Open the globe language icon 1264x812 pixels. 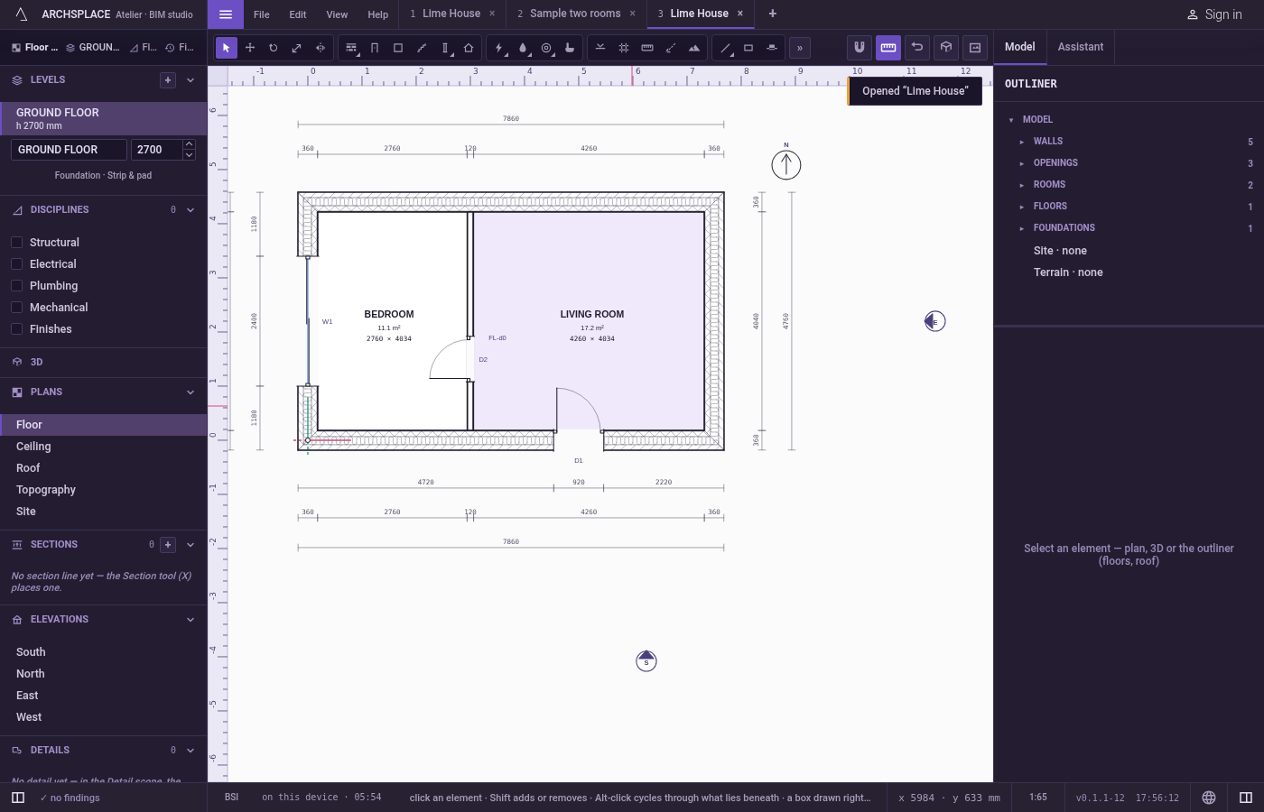[x=1209, y=798]
